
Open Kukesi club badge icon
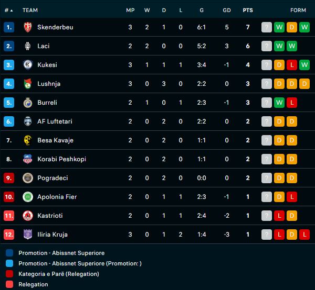pos(28,65)
